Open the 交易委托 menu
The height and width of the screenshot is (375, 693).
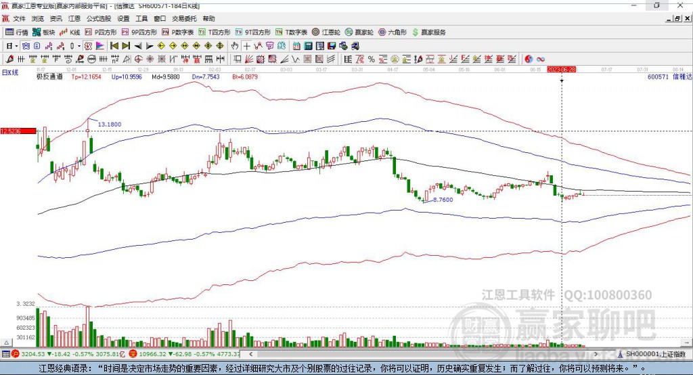184,18
